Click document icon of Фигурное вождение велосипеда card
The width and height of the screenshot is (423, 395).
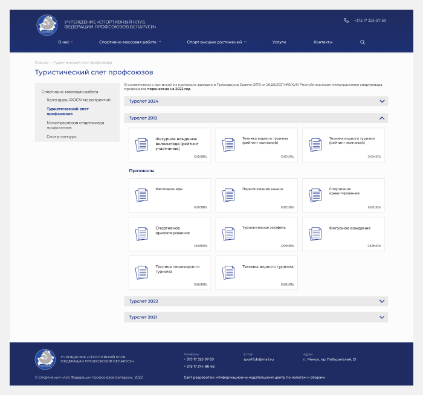141,144
